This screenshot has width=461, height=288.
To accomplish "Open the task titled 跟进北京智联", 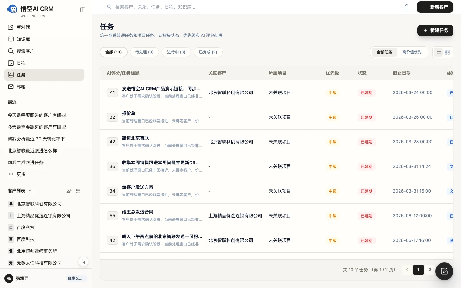I will (135, 138).
